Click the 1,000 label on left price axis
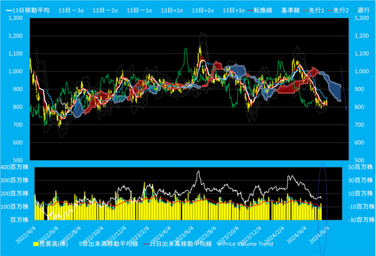 click(x=16, y=72)
